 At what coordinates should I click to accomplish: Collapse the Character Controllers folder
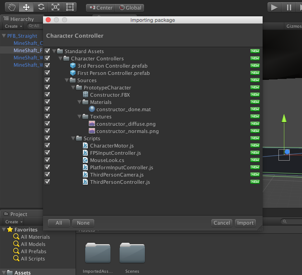coord(61,59)
